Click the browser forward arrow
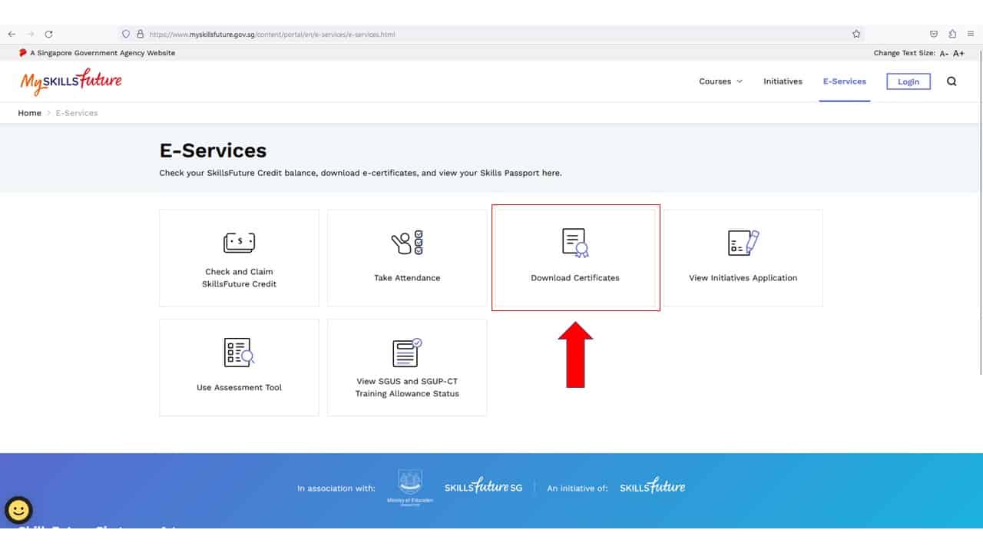Image resolution: width=983 pixels, height=553 pixels. 31,35
